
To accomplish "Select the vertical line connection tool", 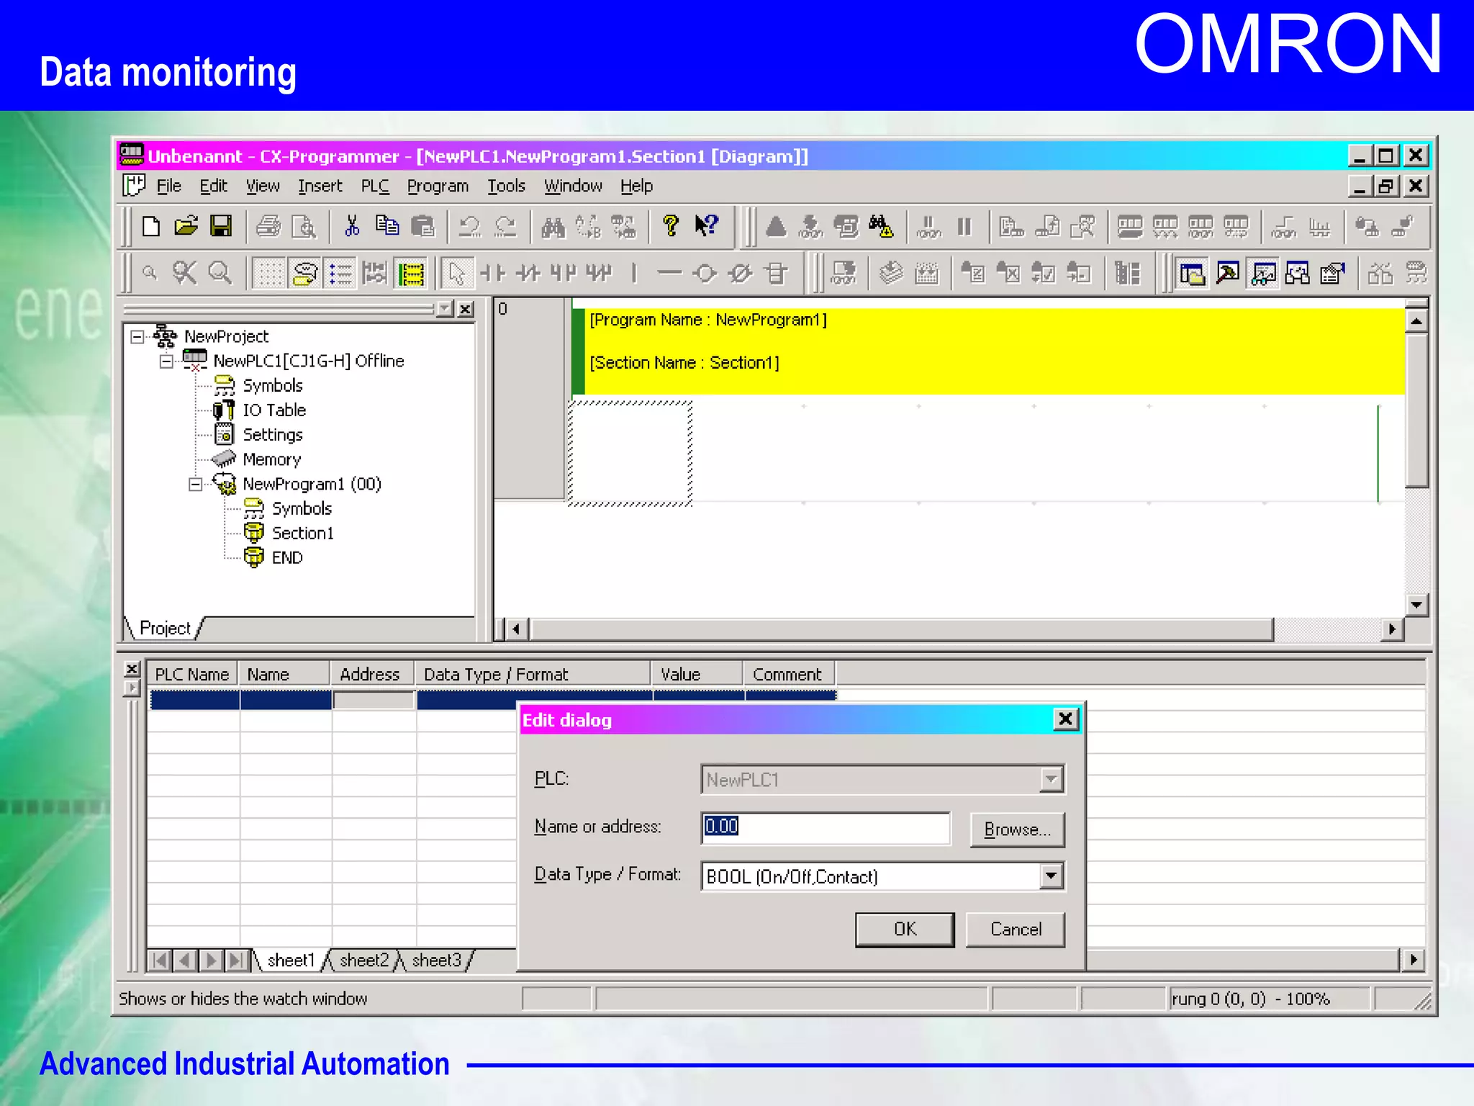I will pyautogui.click(x=634, y=273).
